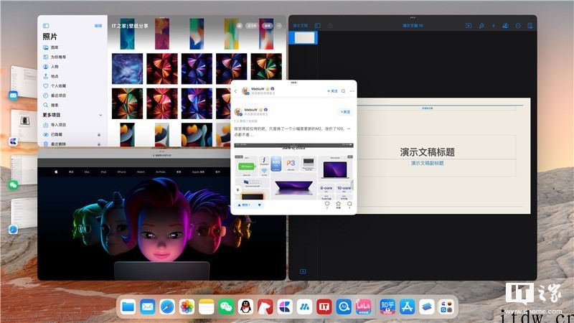Image resolution: width=574 pixels, height=323 pixels.
Task: Open the QQ penguin app in the dock
Action: [245, 307]
